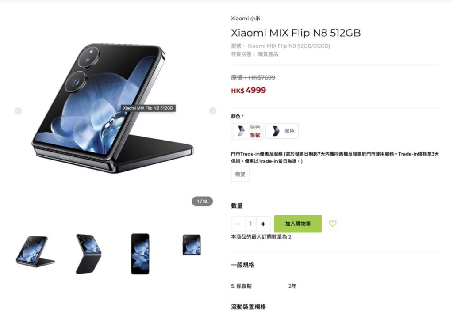Open the 一般規格 general specs section

[243, 265]
